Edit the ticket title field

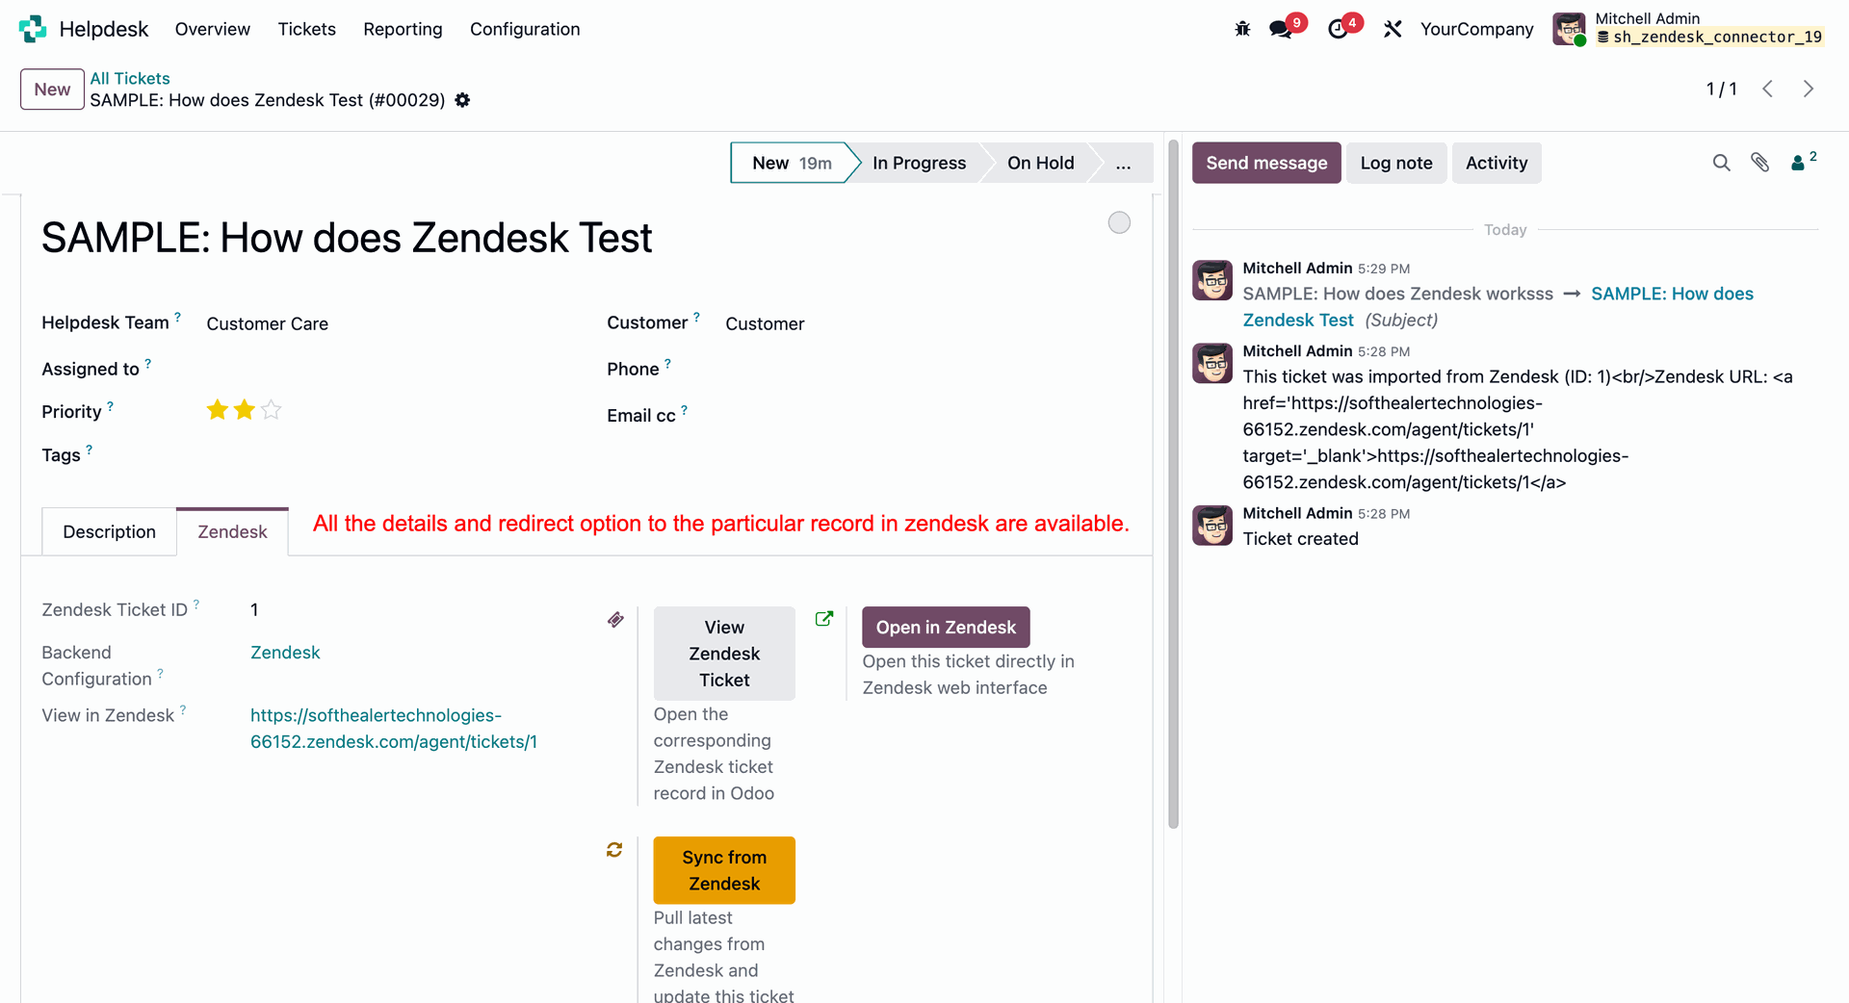[347, 238]
